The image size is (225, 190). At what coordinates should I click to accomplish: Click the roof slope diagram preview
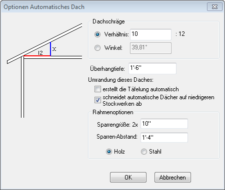[x=44, y=70]
